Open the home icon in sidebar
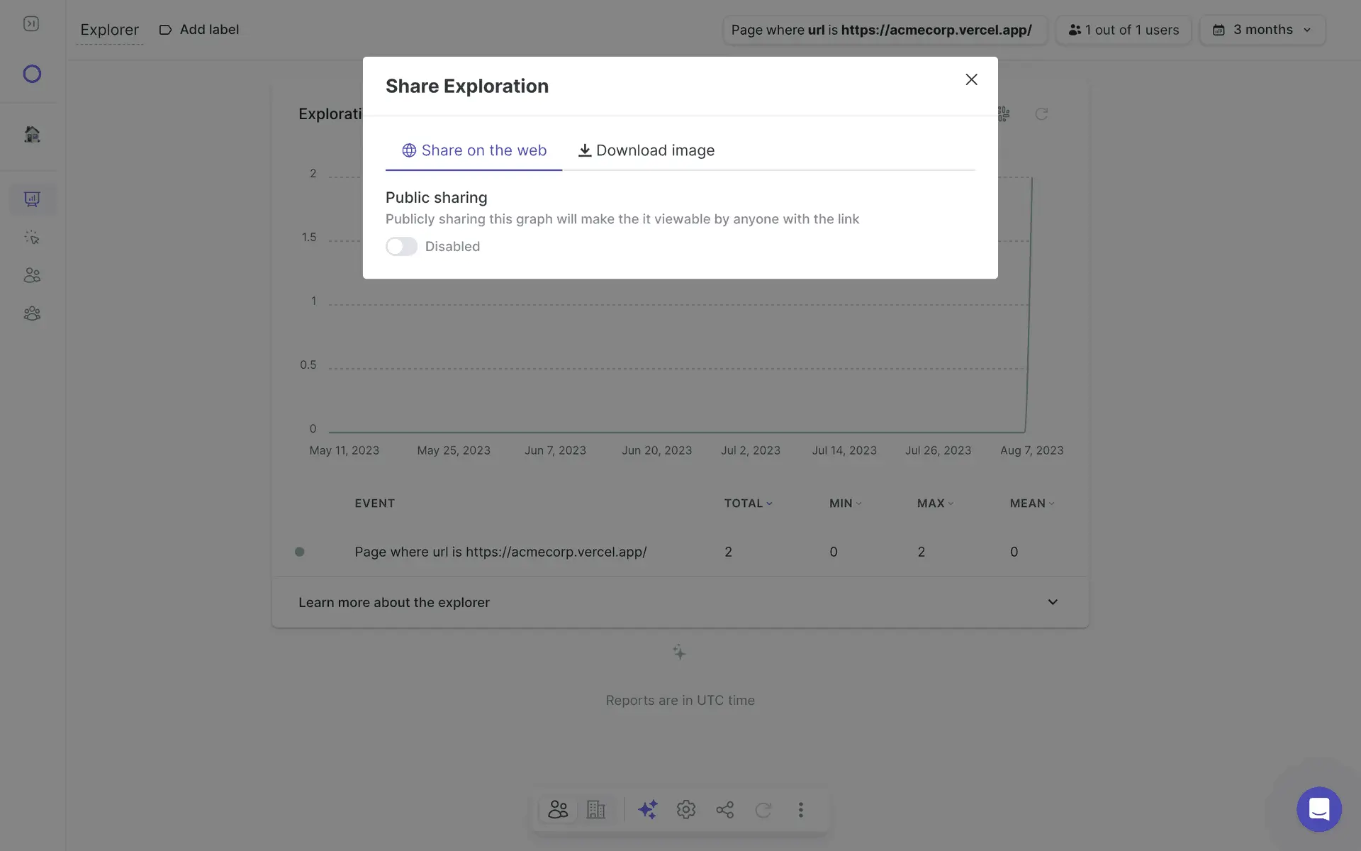Screen dimensions: 1361x851 point(32,134)
